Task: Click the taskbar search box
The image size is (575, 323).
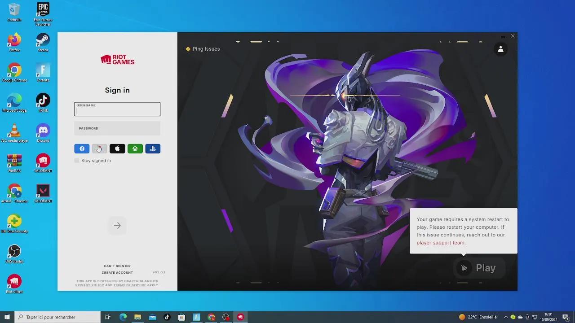Action: (57, 317)
